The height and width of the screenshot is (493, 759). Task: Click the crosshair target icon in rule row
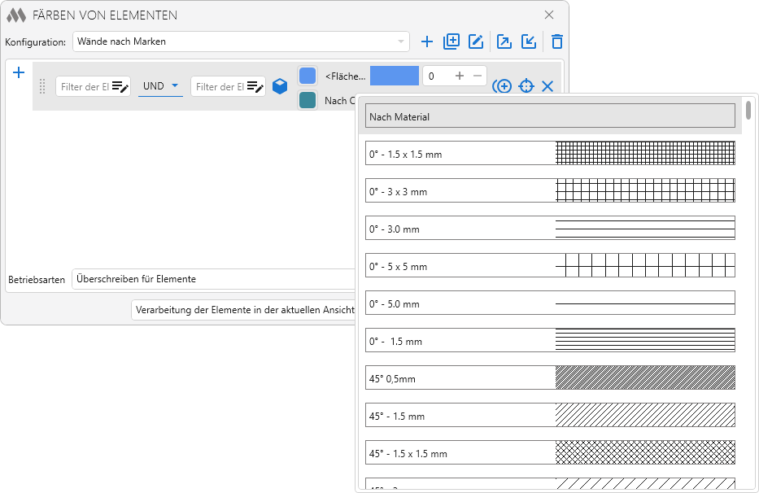click(x=526, y=86)
